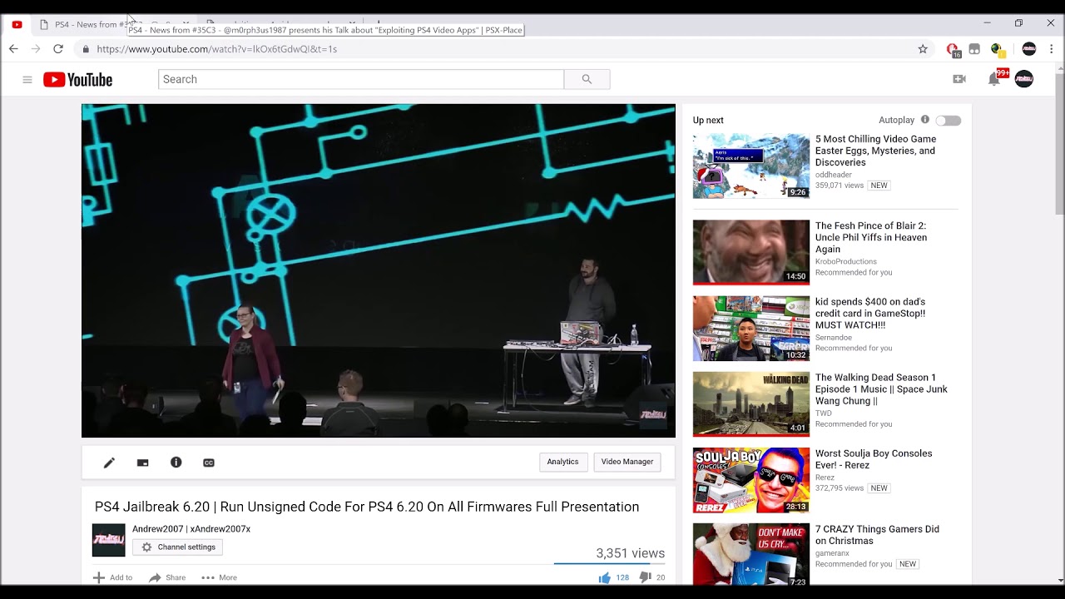The width and height of the screenshot is (1065, 599).
Task: Close the PS4 - News from #35C3 tab
Action: click(x=186, y=24)
